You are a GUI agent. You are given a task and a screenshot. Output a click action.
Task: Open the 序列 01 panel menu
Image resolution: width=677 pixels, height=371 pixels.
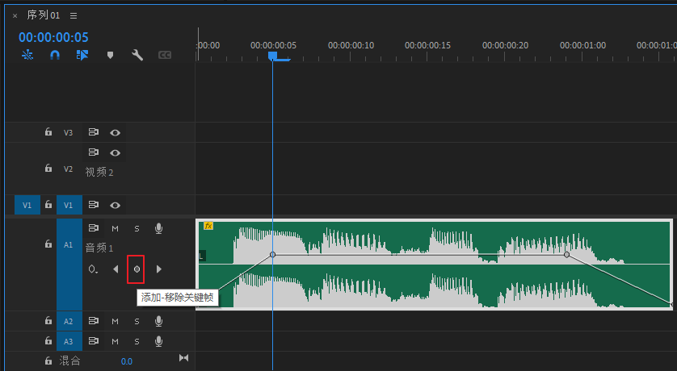click(x=74, y=15)
